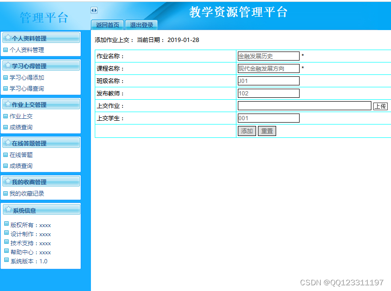Image resolution: width=391 pixels, height=291 pixels.
Task: Click the star icon beside 个人资料管理
Action: [x=8, y=38]
